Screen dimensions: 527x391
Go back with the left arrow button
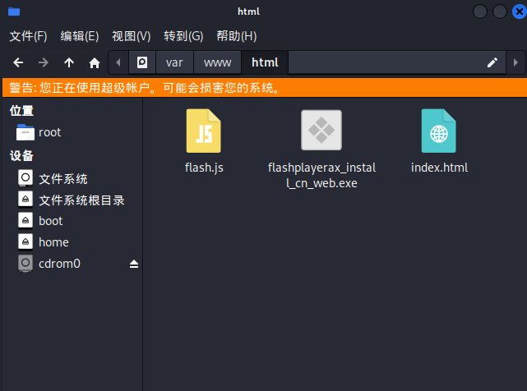tap(18, 62)
